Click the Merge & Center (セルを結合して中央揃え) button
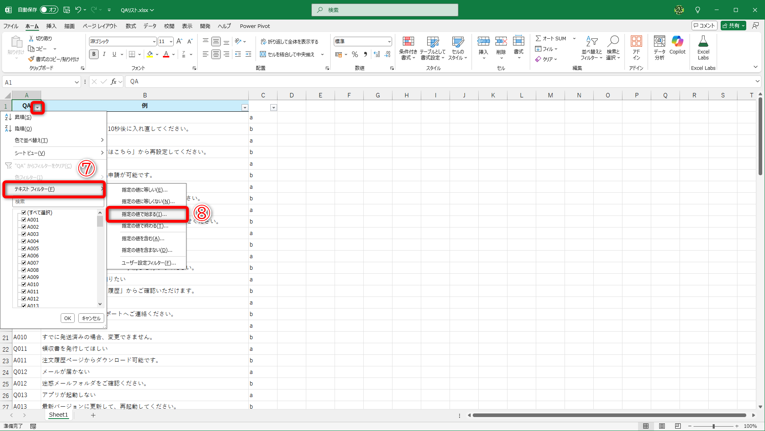 pyautogui.click(x=287, y=54)
